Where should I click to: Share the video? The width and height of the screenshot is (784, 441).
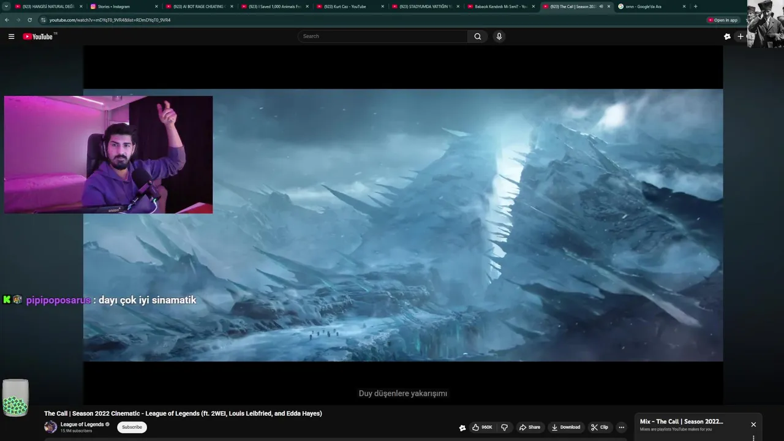coord(530,428)
